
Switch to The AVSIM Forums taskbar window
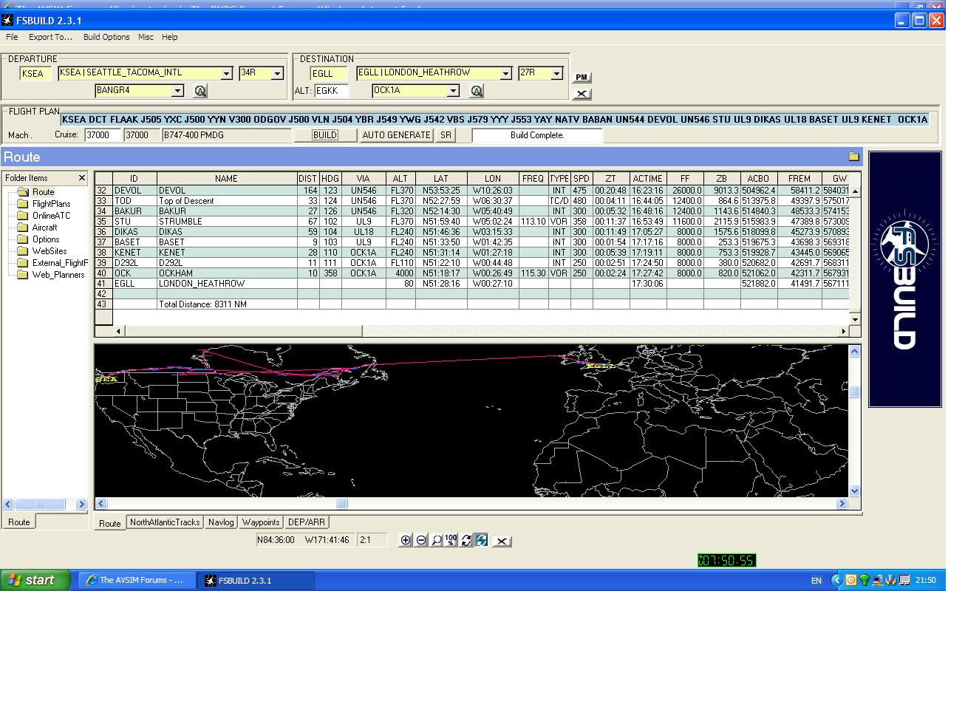pos(136,580)
